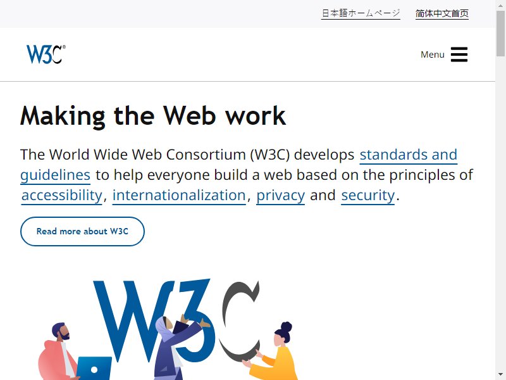
Task: Visit the security link
Action: pos(368,196)
